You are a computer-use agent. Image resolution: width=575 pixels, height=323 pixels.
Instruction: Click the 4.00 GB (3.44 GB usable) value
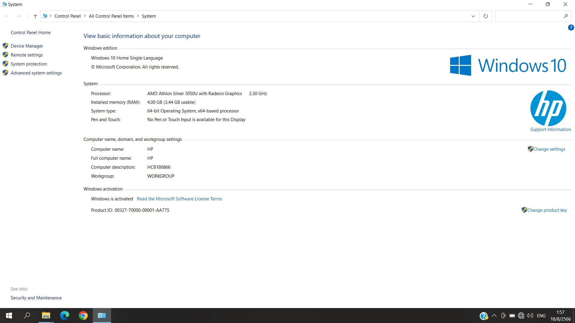[x=171, y=102]
